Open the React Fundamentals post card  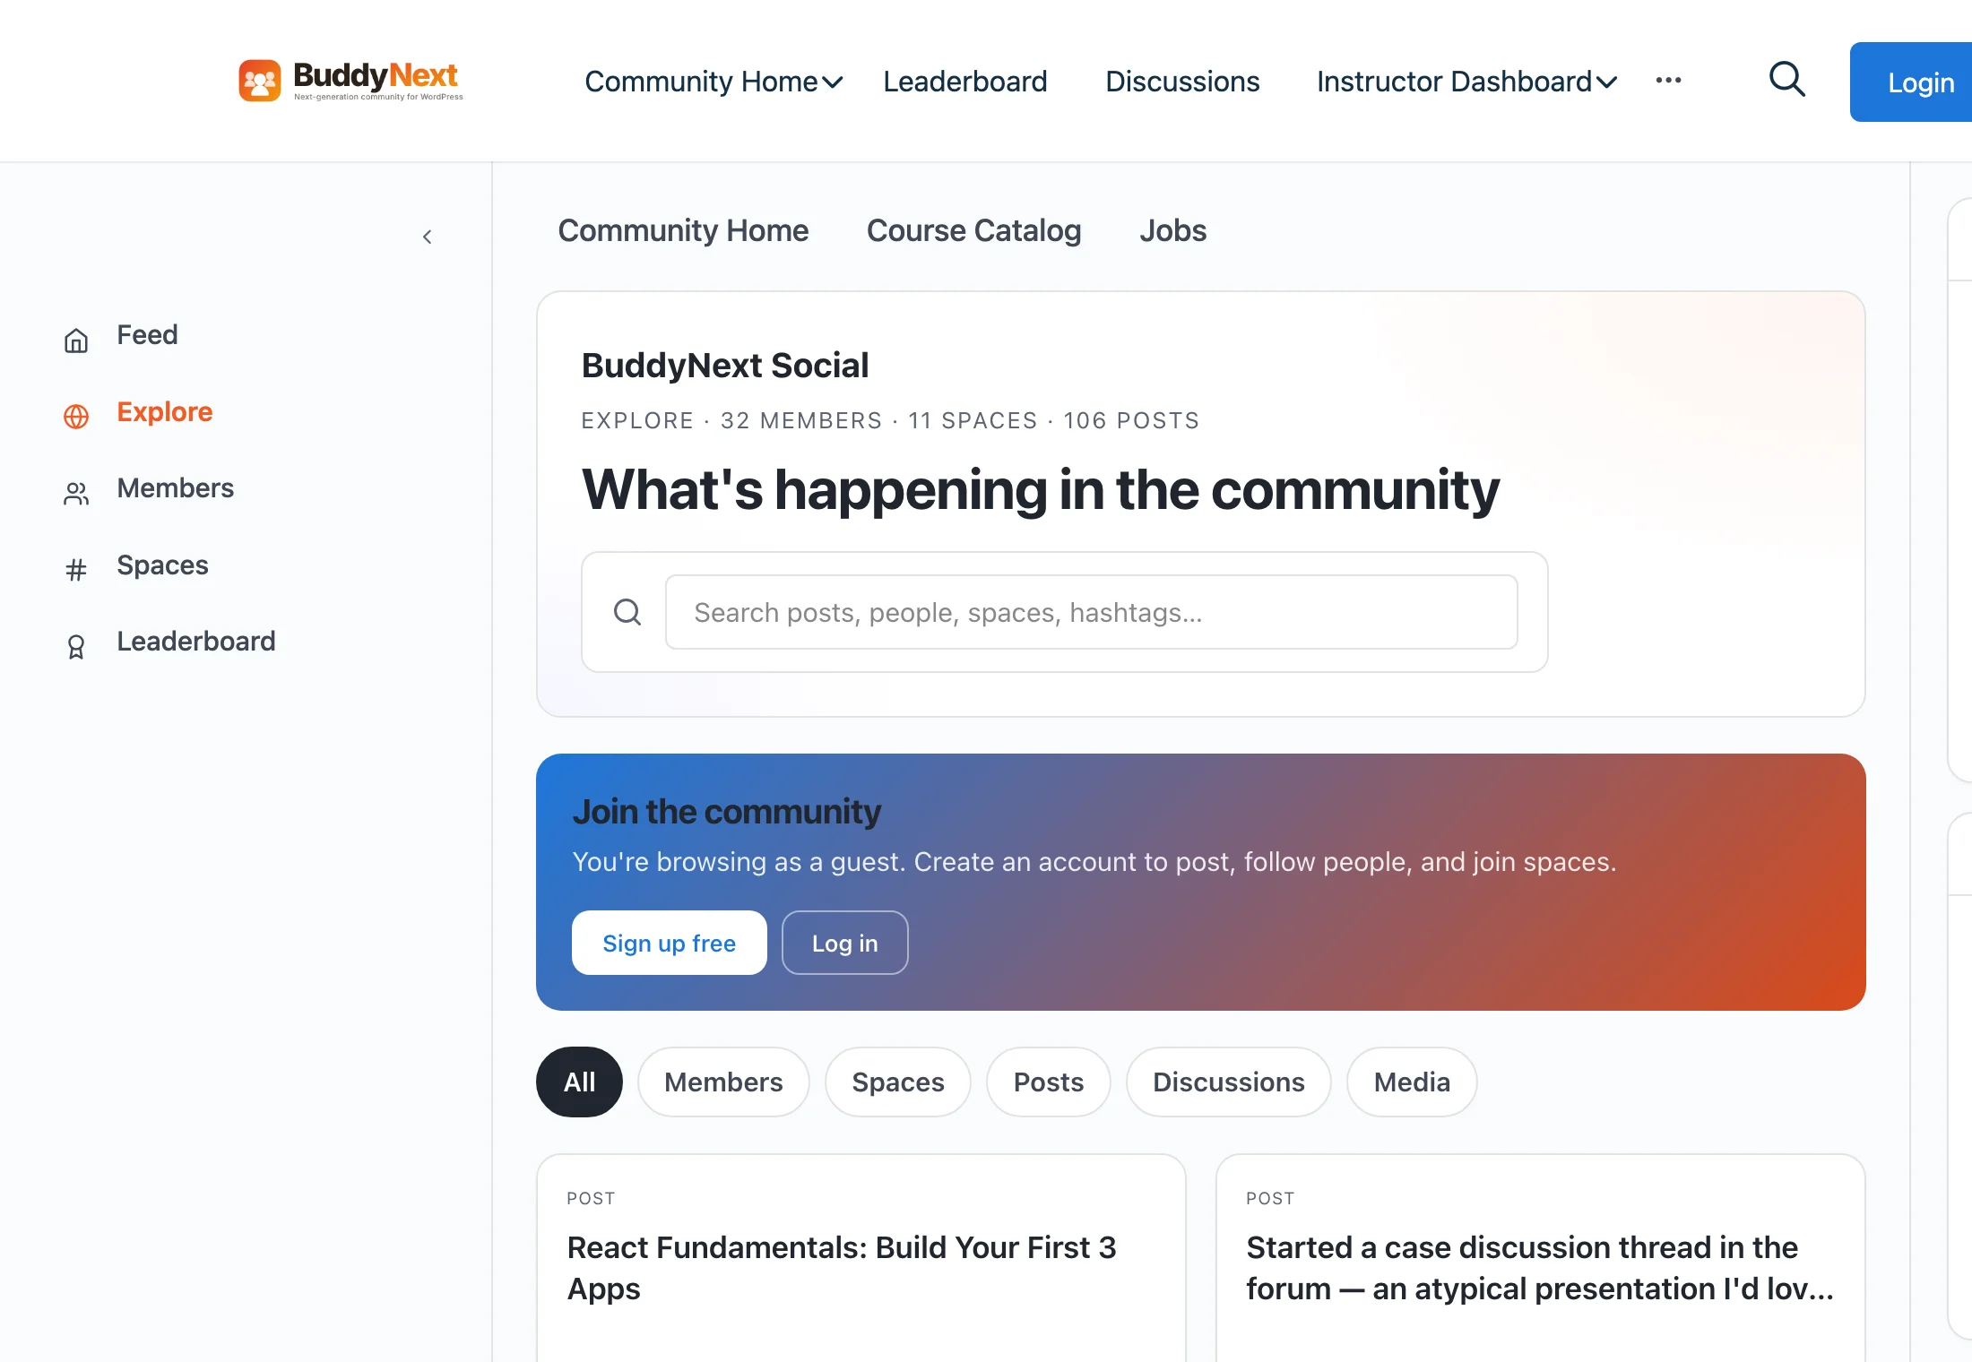click(x=861, y=1259)
